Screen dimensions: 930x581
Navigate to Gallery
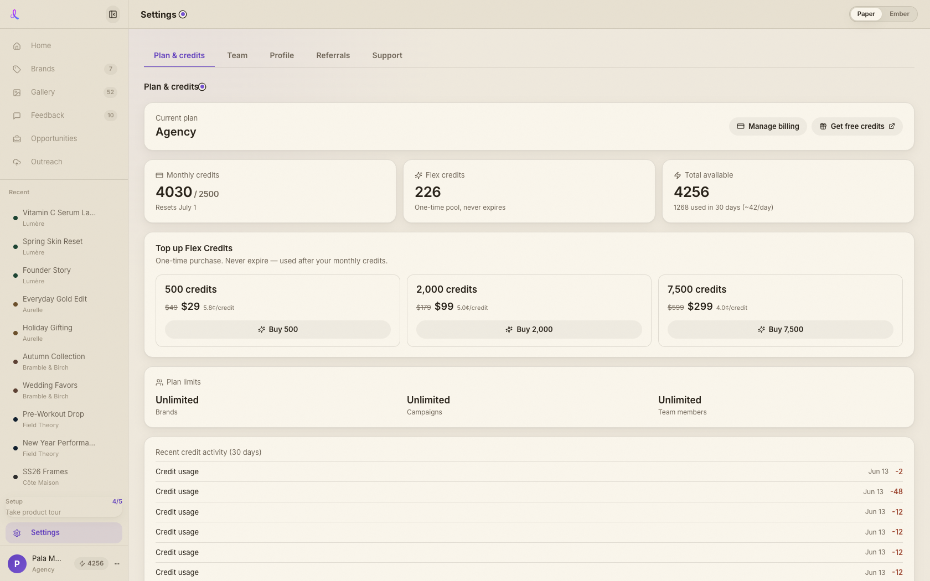pyautogui.click(x=64, y=92)
